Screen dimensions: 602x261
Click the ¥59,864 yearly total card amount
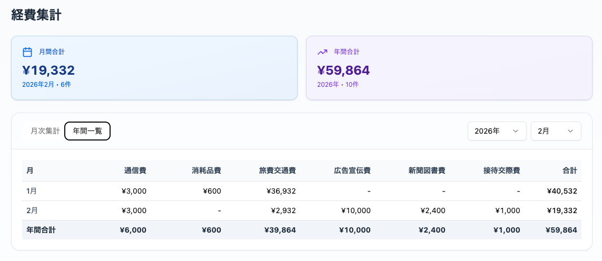343,71
